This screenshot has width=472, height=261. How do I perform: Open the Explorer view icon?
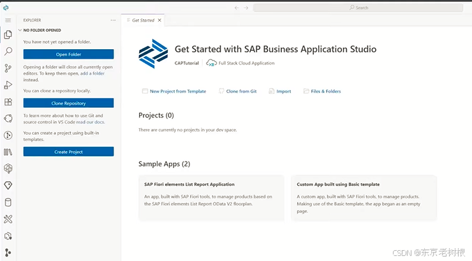pos(8,34)
